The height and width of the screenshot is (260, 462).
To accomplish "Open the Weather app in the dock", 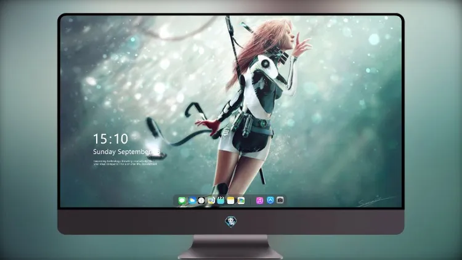I will pos(192,201).
